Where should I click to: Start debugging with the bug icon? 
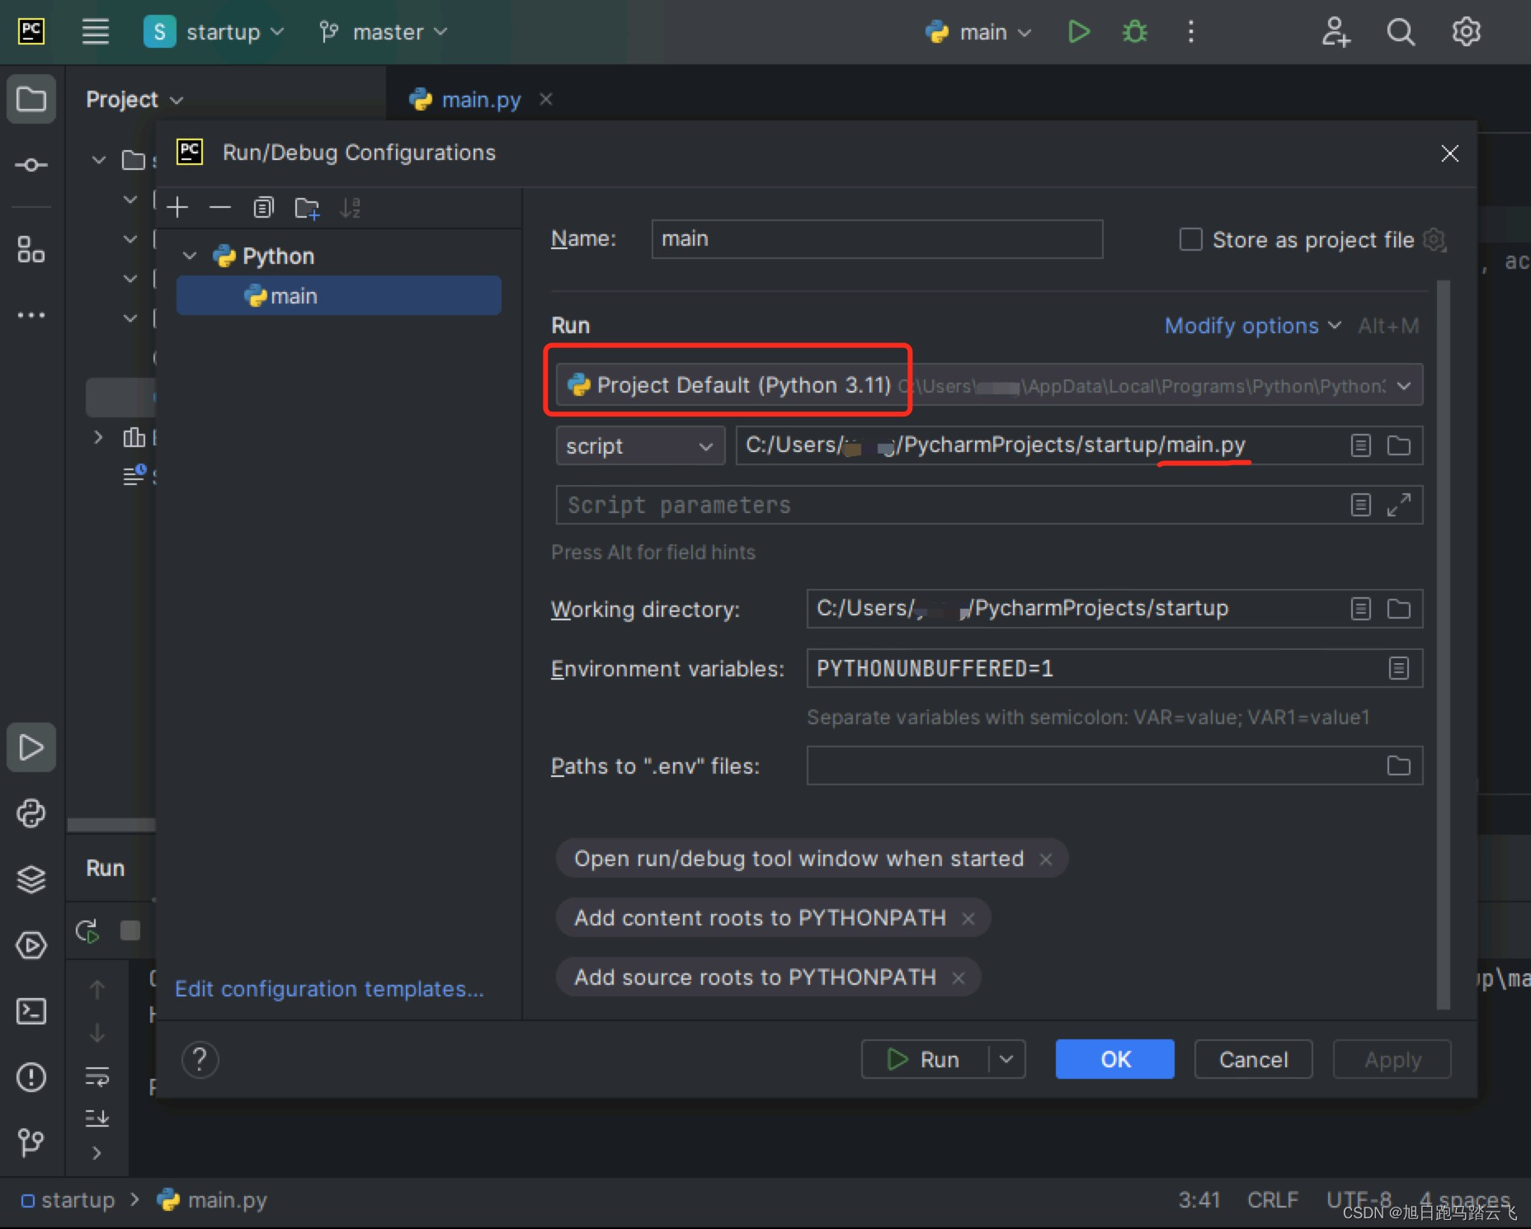(1135, 32)
